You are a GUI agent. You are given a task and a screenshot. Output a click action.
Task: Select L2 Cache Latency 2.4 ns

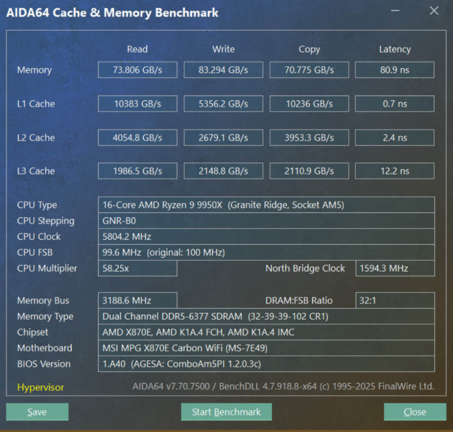[x=394, y=137]
